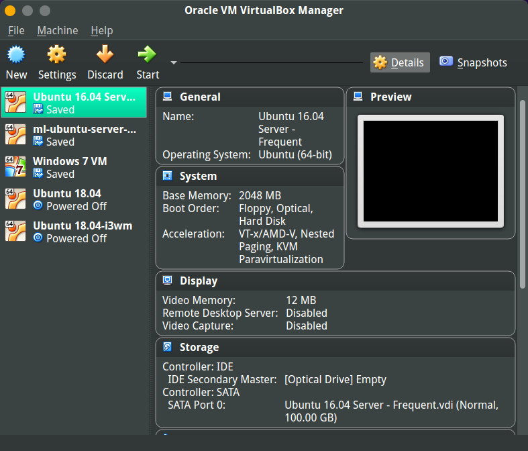Viewport: 528px width, 451px height.
Task: Click Saved state icon under Windows 7 VM
Action: coord(38,173)
